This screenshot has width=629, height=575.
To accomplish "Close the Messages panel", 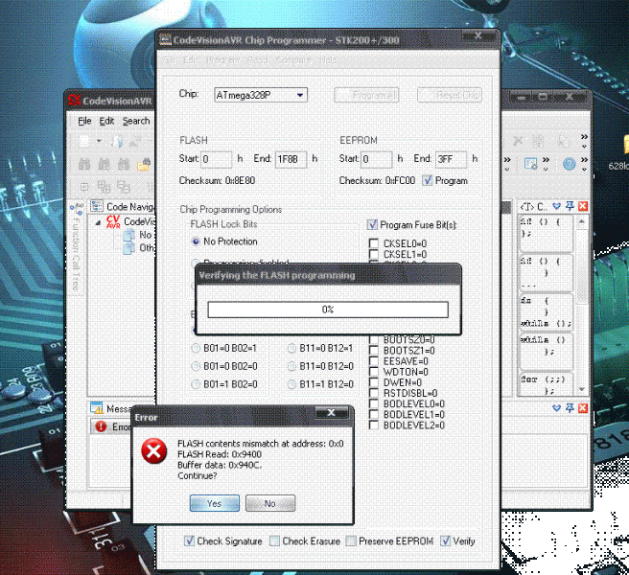I will tap(583, 408).
